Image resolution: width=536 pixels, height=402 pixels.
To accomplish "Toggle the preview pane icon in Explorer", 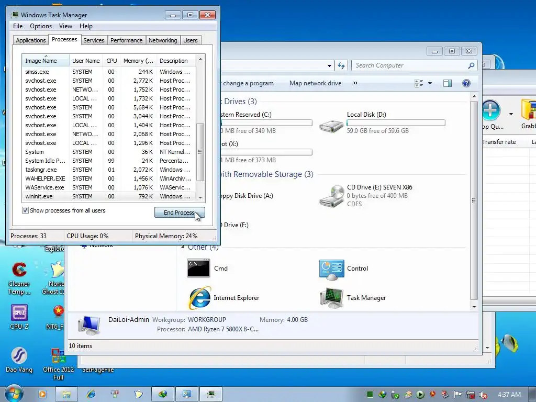I will coord(448,83).
